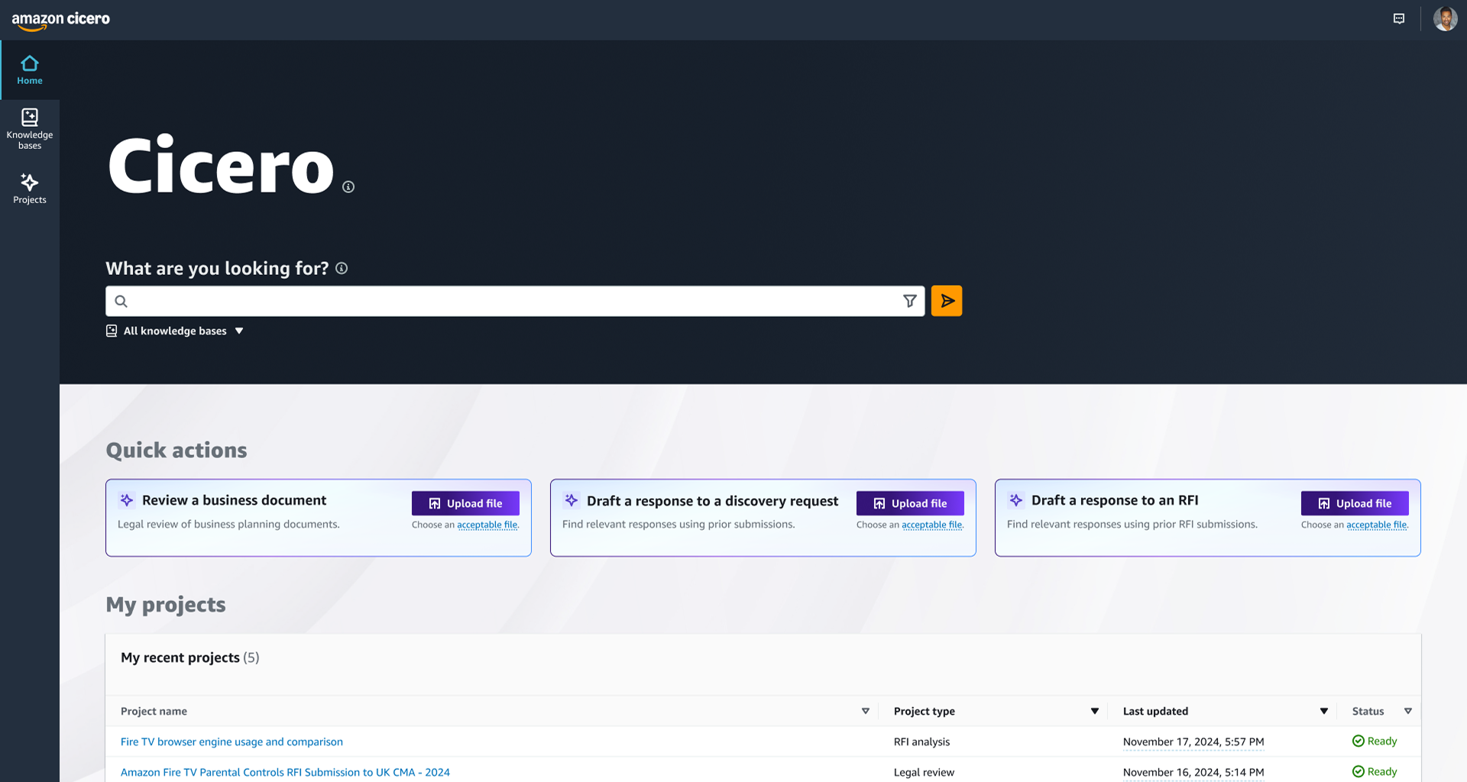Submit search with the orange send button
The image size is (1467, 782).
coord(947,301)
